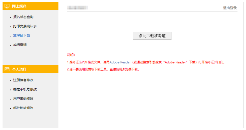Image resolution: width=246 pixels, height=130 pixels.
Task: Click the blurred username at top
Action: (x=77, y=7)
